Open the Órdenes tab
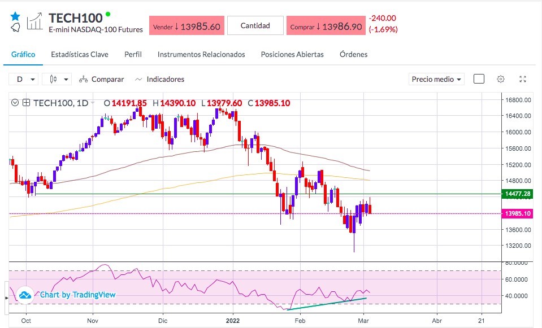This screenshot has width=542, height=328. coord(353,54)
